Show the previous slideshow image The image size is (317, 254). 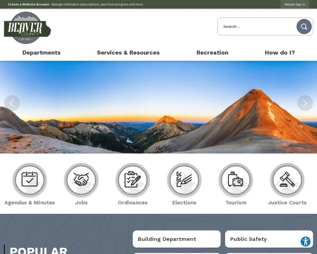[x=12, y=103]
